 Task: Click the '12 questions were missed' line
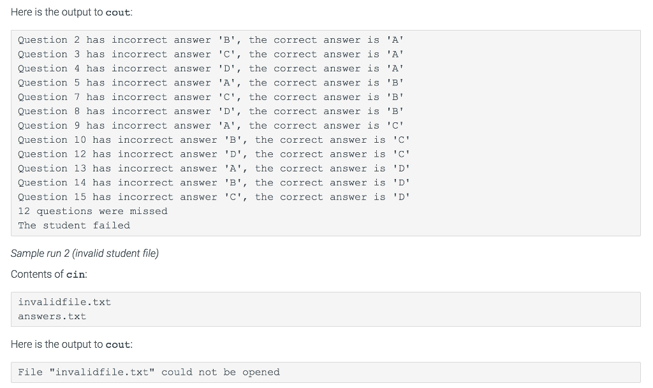pos(92,212)
